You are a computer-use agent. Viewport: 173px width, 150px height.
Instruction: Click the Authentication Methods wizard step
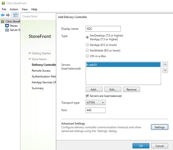tap(44, 76)
